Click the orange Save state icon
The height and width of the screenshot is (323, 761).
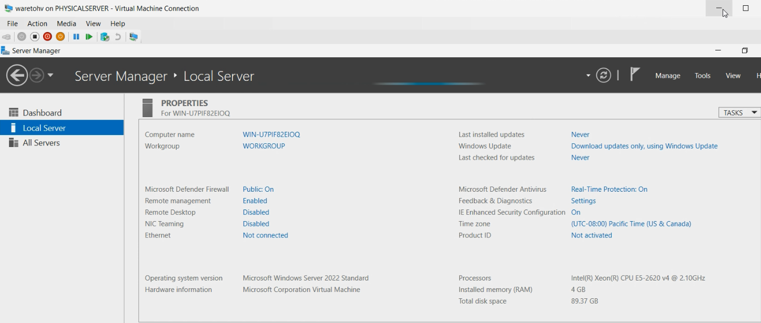coord(60,37)
